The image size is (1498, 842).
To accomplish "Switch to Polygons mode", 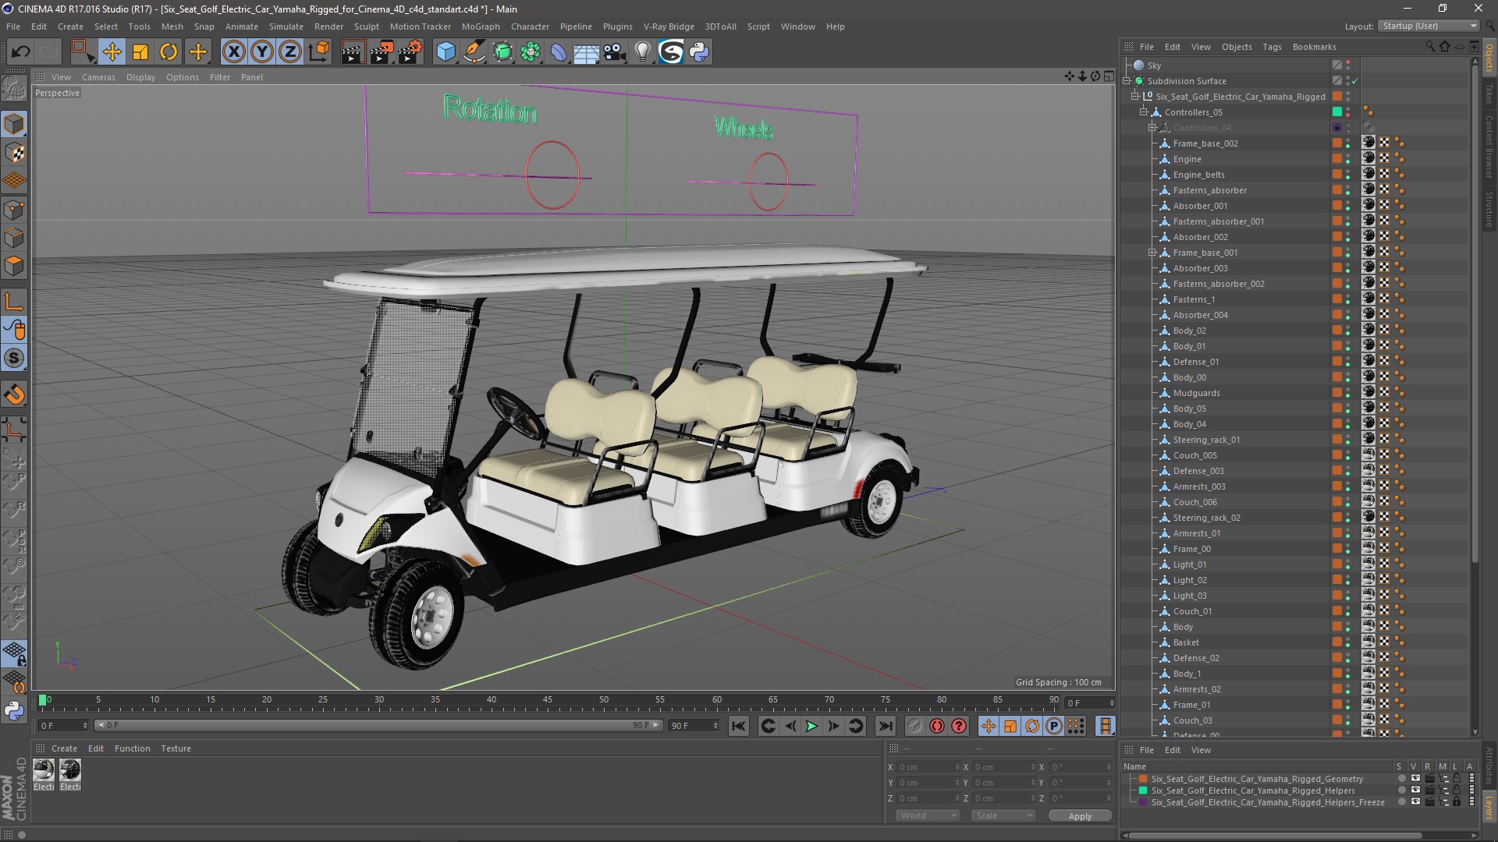I will click(x=14, y=266).
